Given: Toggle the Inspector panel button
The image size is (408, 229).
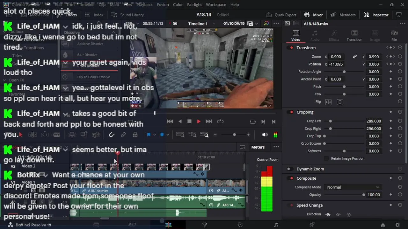Looking at the screenshot, I should point(376,15).
